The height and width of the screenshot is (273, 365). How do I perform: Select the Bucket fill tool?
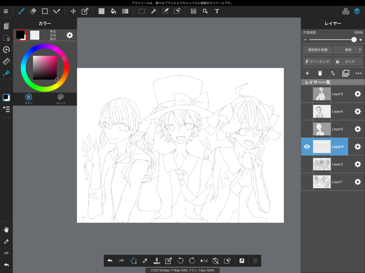(x=113, y=11)
